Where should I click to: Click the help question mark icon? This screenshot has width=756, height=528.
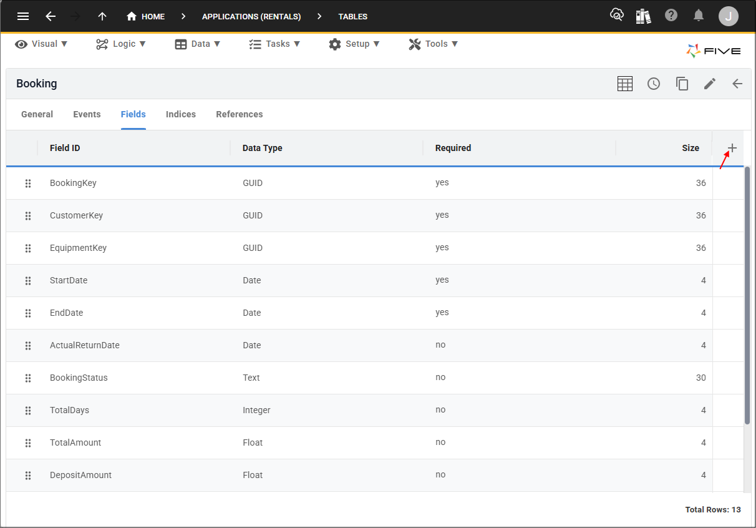[x=671, y=16]
